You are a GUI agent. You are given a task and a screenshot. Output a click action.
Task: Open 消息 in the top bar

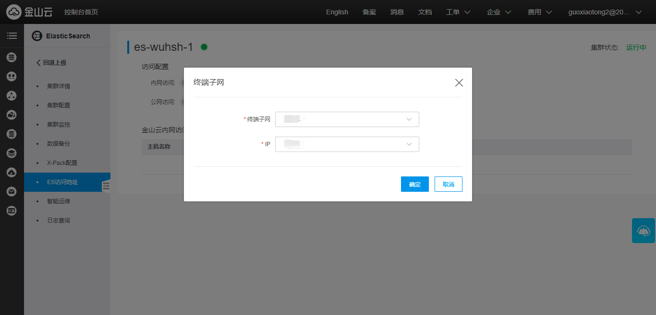(397, 12)
